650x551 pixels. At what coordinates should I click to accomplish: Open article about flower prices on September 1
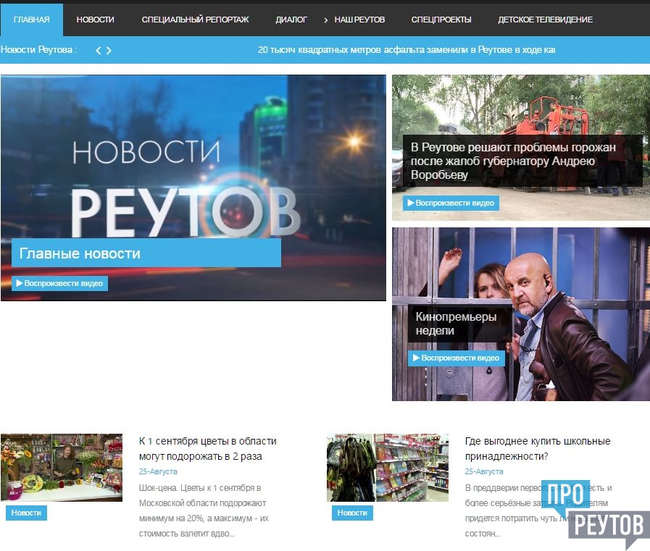207,448
